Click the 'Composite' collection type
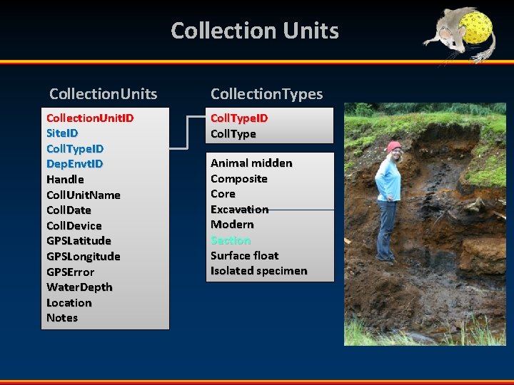This screenshot has width=514, height=385. click(239, 179)
